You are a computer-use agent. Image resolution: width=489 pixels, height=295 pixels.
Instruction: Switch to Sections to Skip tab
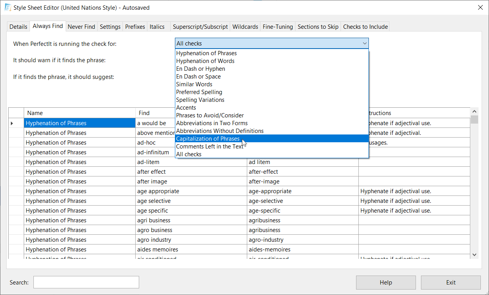318,27
